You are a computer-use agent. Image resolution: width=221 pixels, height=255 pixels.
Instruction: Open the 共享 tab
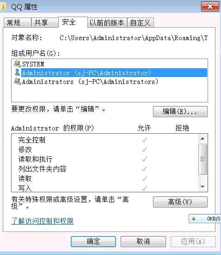coord(45,23)
